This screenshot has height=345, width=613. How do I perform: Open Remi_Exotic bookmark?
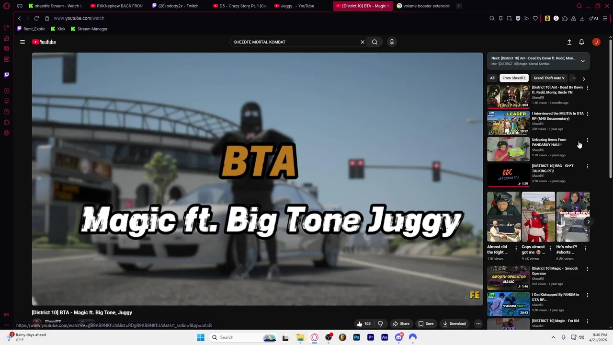[x=32, y=29]
